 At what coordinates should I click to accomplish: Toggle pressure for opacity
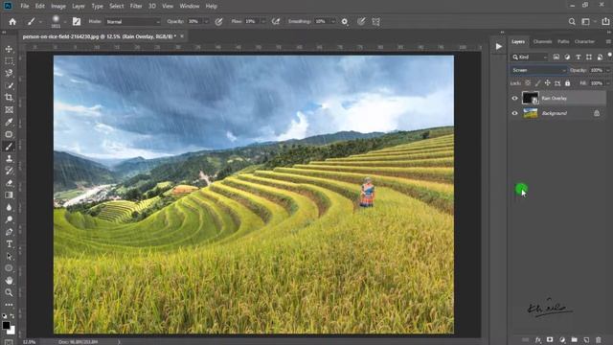(x=218, y=21)
